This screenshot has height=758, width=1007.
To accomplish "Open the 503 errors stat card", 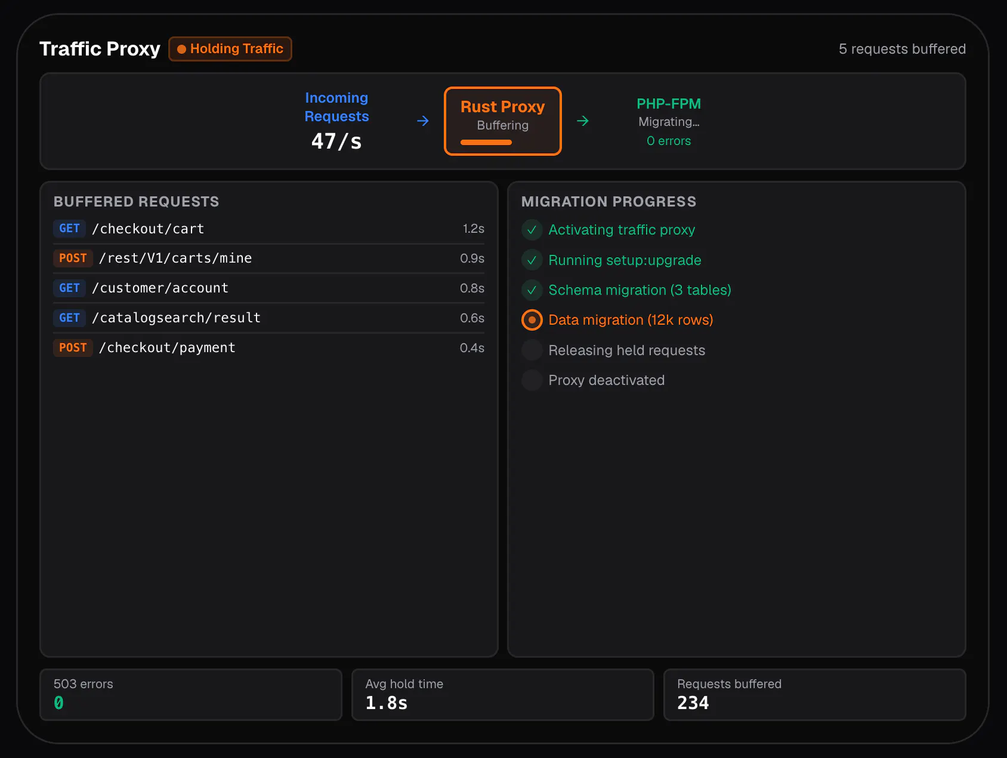I will coord(191,695).
